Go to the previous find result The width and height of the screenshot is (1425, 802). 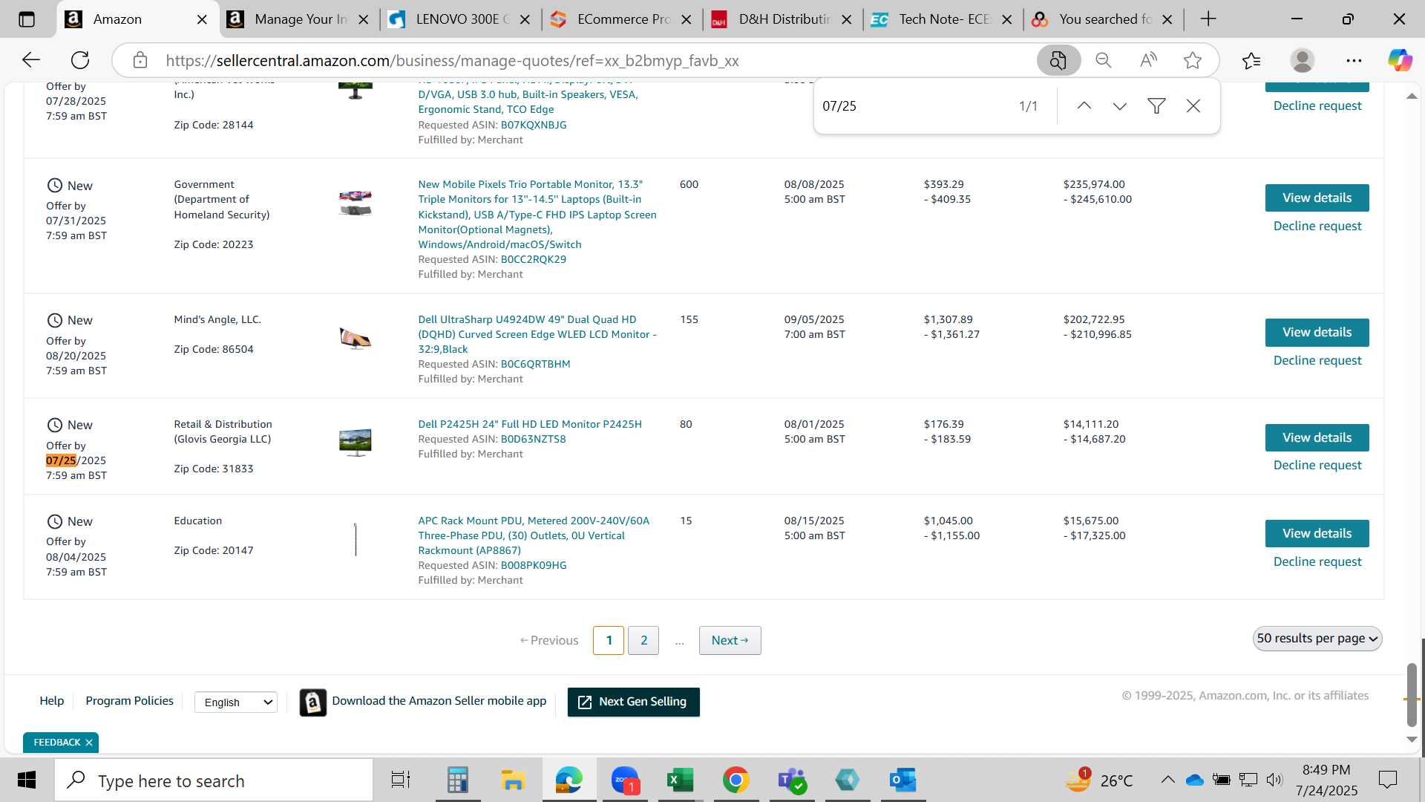coord(1084,106)
